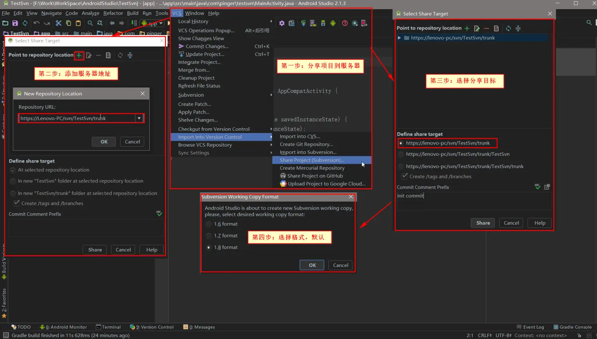Click the Synchronize icon in main toolbar
The height and width of the screenshot is (339, 597).
click(25, 23)
